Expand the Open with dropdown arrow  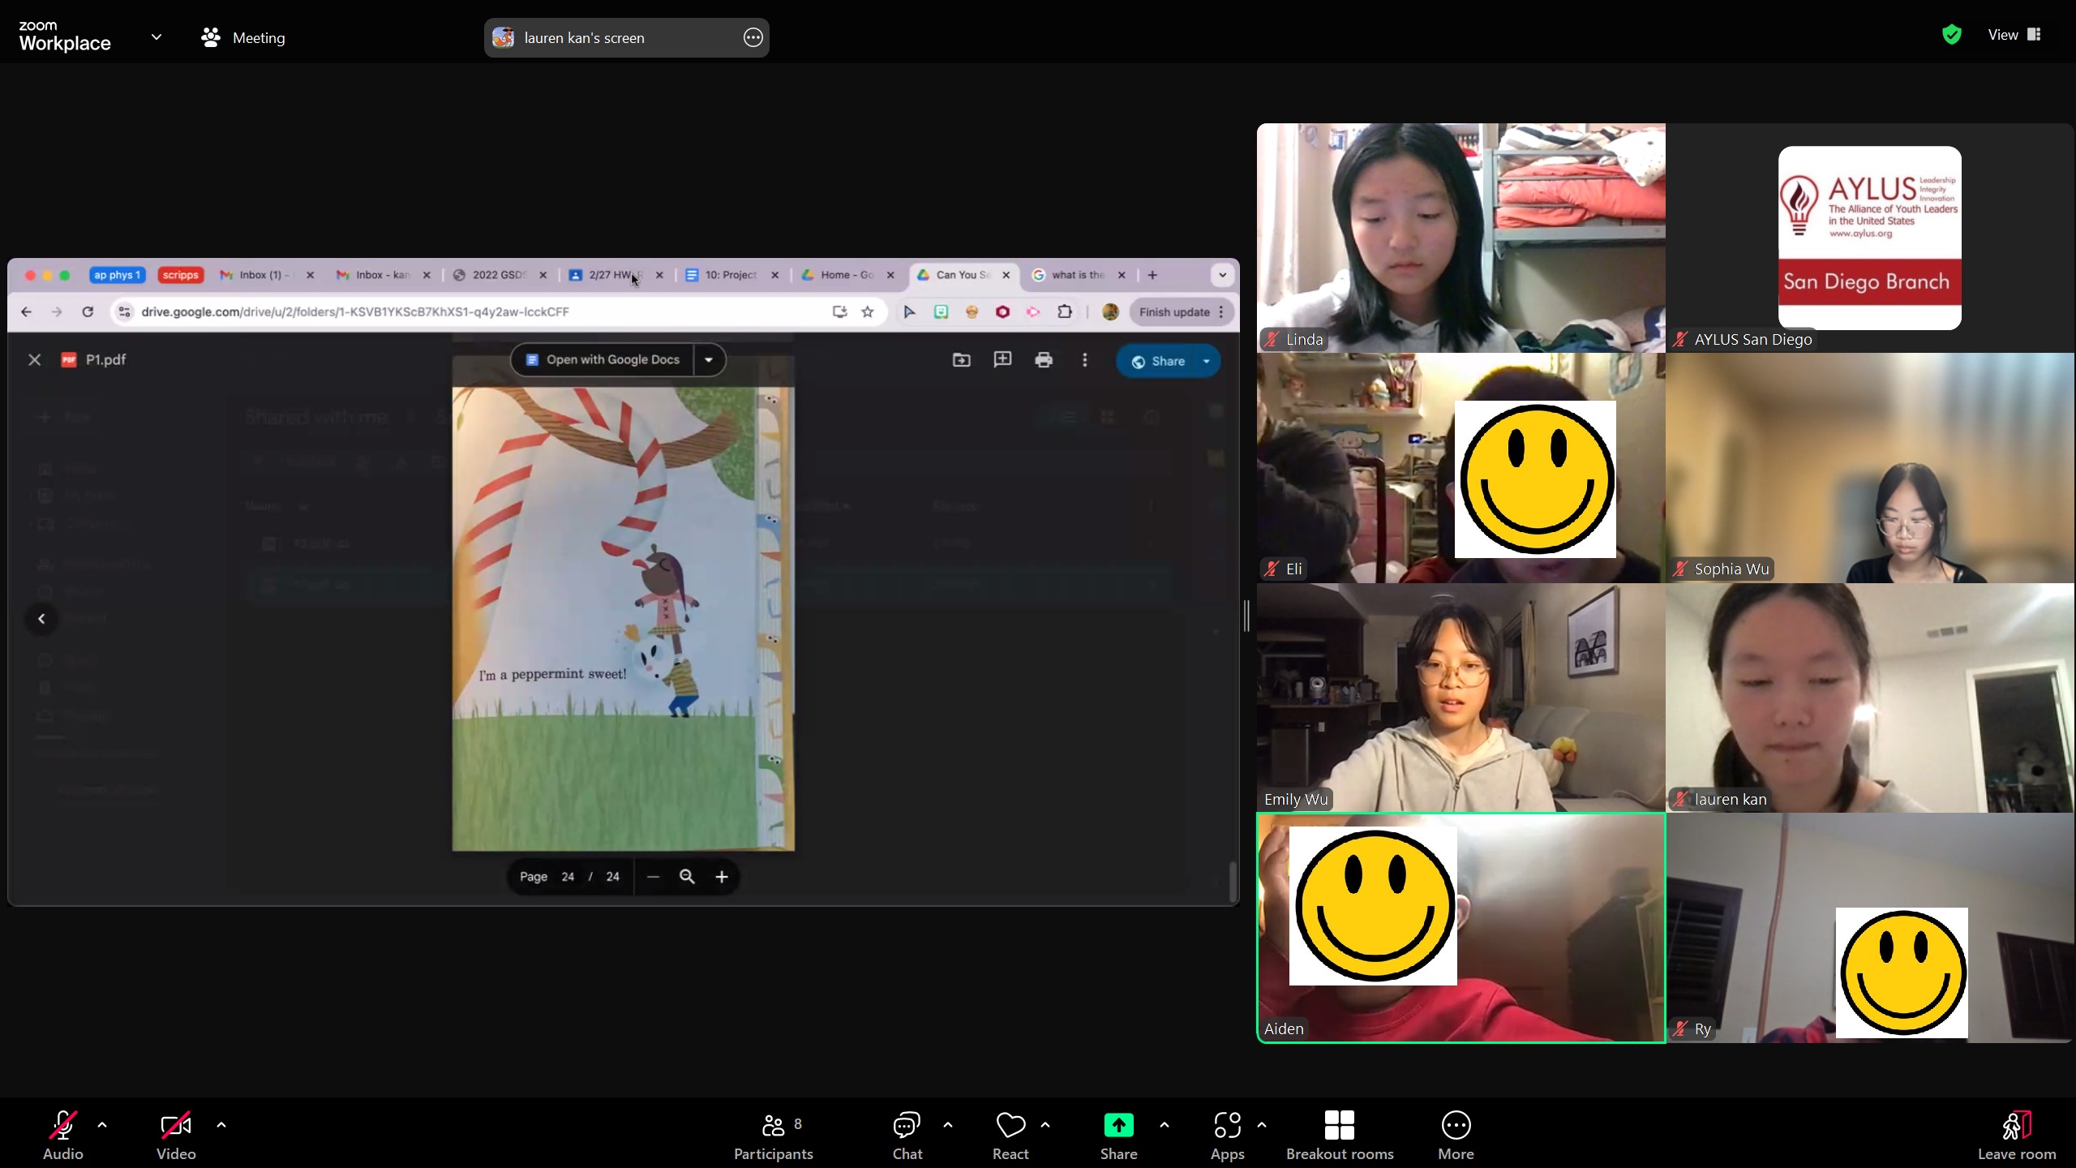pyautogui.click(x=709, y=359)
